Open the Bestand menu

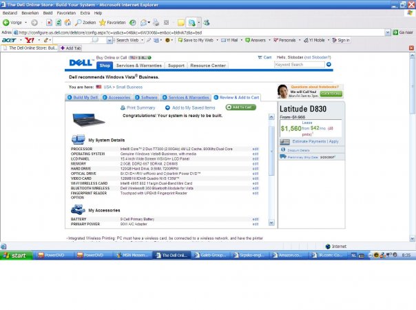pyautogui.click(x=10, y=13)
